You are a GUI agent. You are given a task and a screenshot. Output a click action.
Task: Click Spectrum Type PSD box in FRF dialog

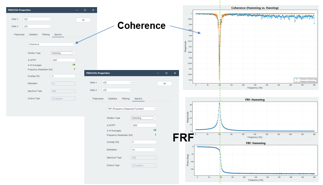click(144, 158)
